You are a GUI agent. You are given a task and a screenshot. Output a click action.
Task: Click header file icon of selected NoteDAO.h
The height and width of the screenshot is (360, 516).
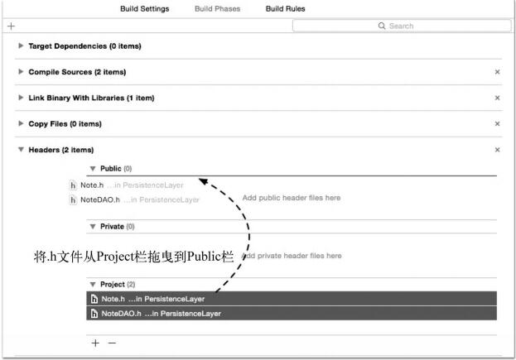pyautogui.click(x=94, y=314)
